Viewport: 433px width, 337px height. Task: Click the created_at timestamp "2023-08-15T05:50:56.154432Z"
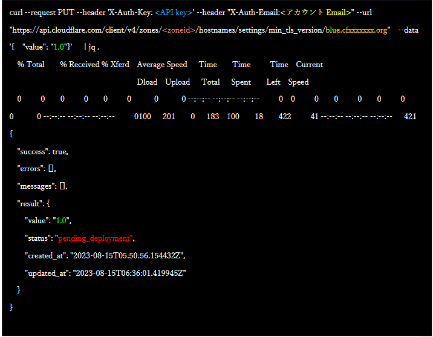coord(127,256)
